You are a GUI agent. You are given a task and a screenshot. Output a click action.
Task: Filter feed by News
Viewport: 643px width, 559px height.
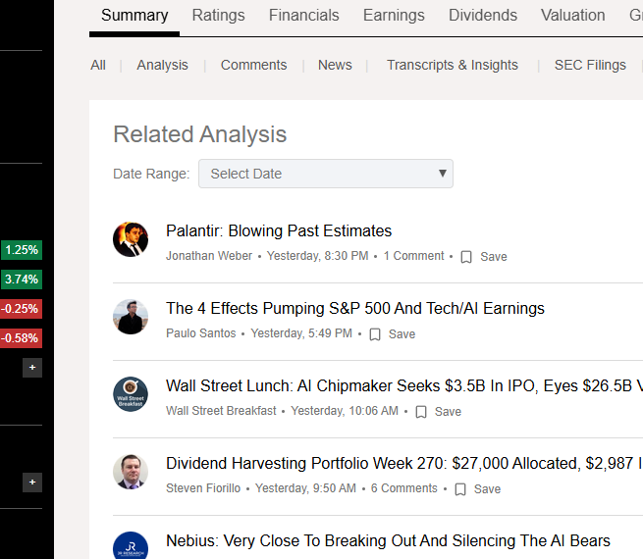point(335,65)
